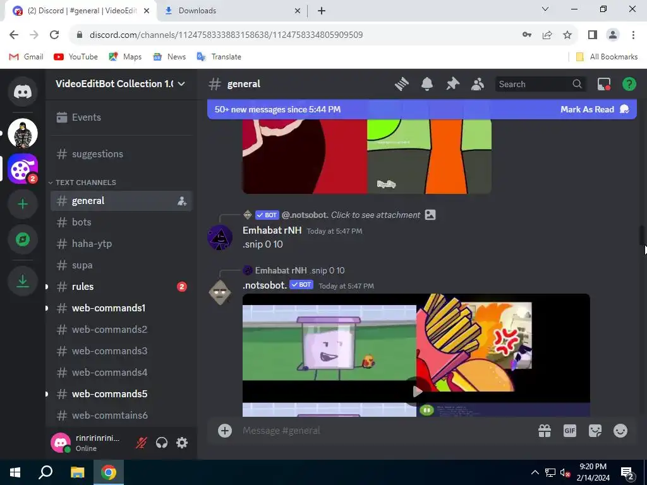Open Discord home direct messages icon
Viewport: 647px width, 485px height.
pos(23,92)
